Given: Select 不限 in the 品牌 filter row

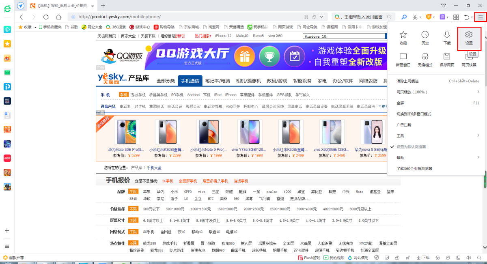Looking at the screenshot, I should click(x=133, y=191).
